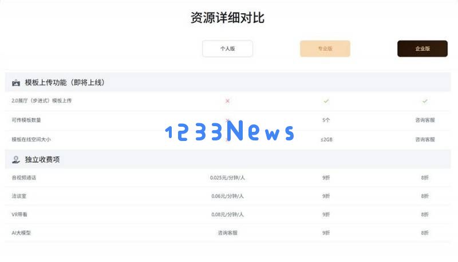The width and height of the screenshot is (458, 262).
Task: Click the 9折 discount for 音视频通话
Action: pyautogui.click(x=326, y=178)
